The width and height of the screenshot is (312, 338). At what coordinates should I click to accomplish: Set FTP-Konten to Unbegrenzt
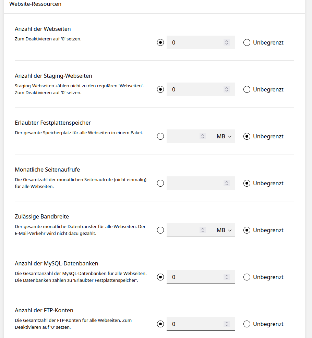tap(247, 324)
